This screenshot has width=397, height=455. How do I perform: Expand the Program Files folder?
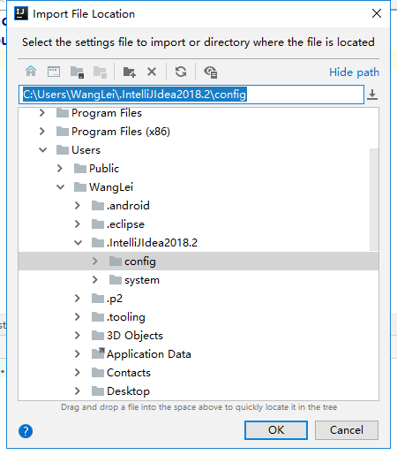42,113
